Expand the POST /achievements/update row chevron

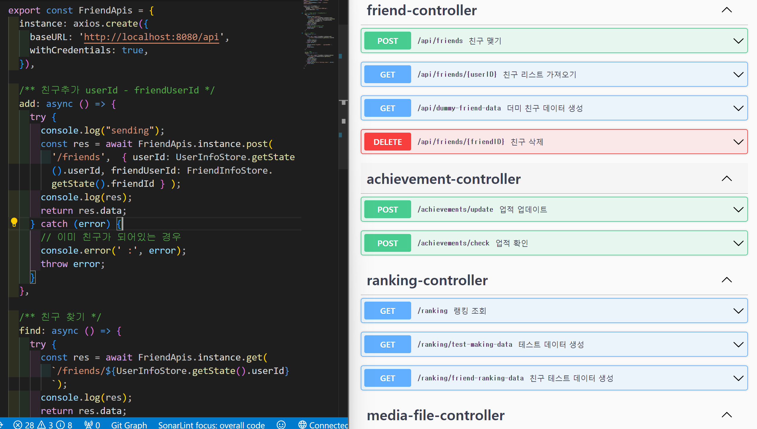click(738, 209)
